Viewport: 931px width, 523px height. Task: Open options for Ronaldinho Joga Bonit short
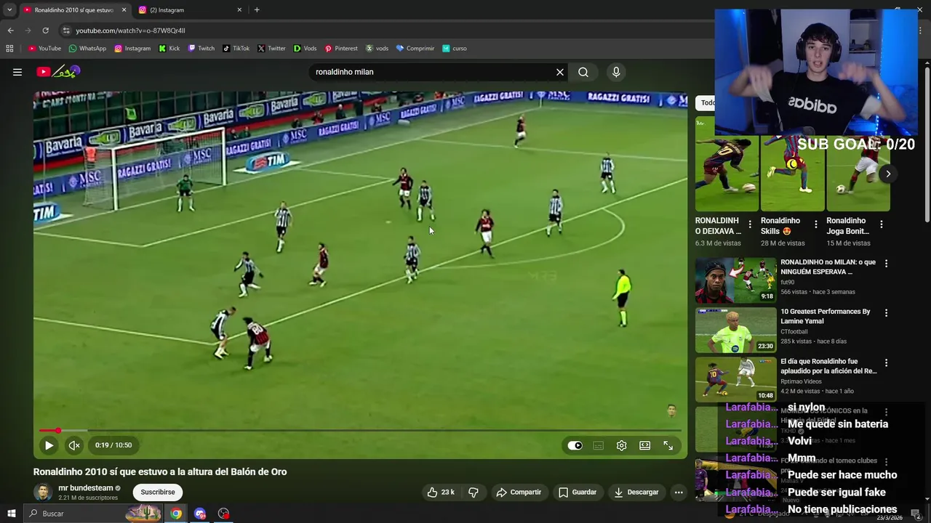[881, 224]
